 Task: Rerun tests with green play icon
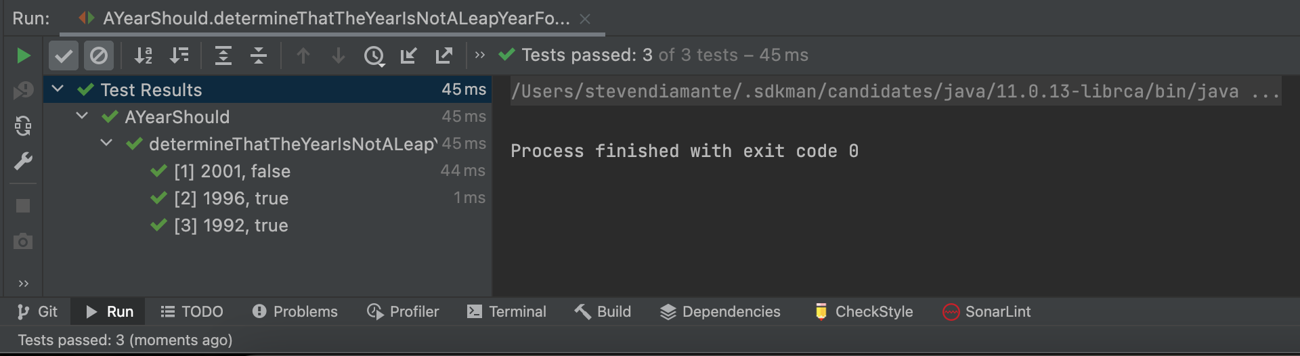click(x=23, y=55)
